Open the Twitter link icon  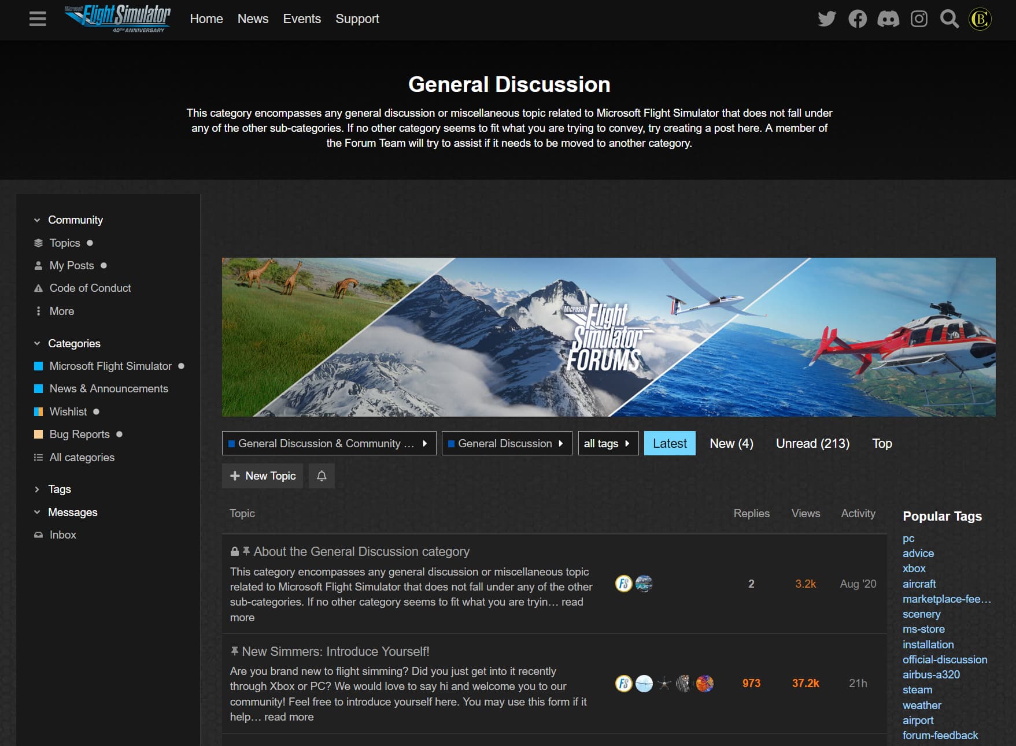click(827, 19)
